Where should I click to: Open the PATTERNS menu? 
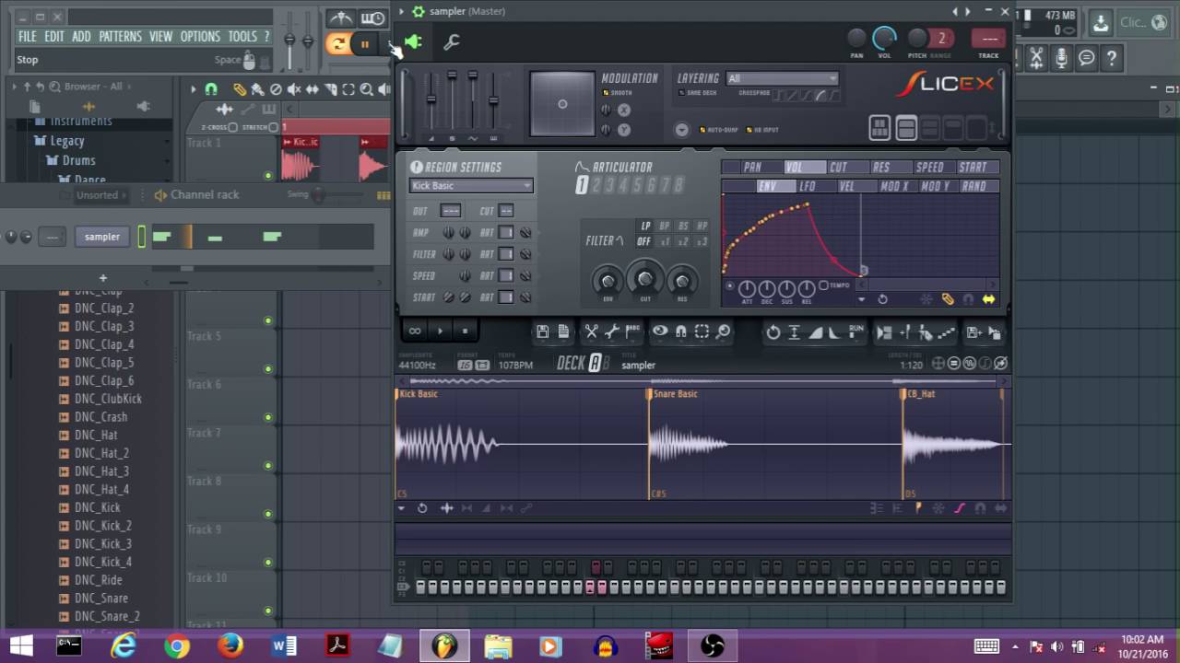pyautogui.click(x=120, y=37)
